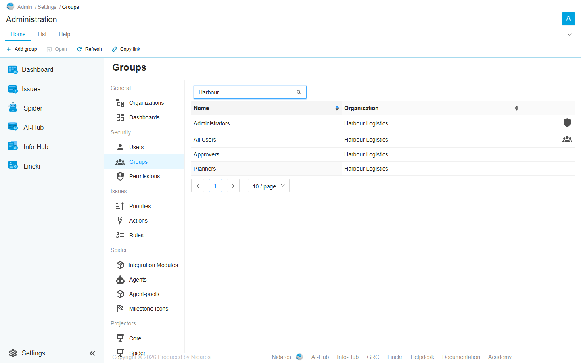Collapse the left sidebar with the double chevron

click(x=92, y=353)
